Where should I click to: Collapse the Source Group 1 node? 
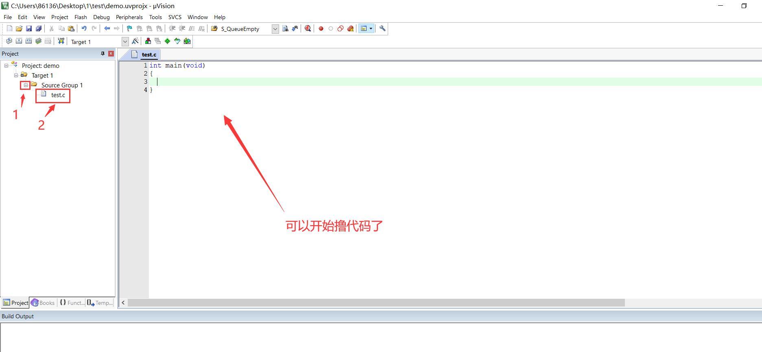(x=26, y=85)
